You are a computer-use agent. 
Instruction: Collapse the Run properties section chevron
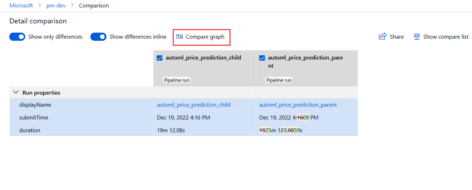click(x=16, y=93)
